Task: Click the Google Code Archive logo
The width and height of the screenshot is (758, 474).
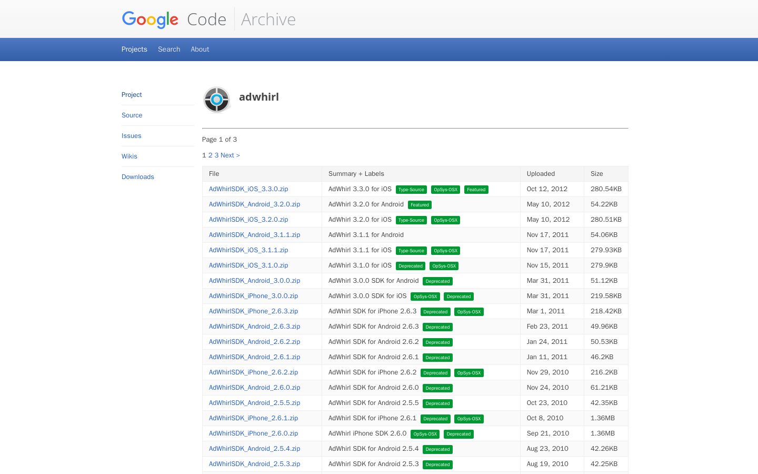Action: point(208,19)
